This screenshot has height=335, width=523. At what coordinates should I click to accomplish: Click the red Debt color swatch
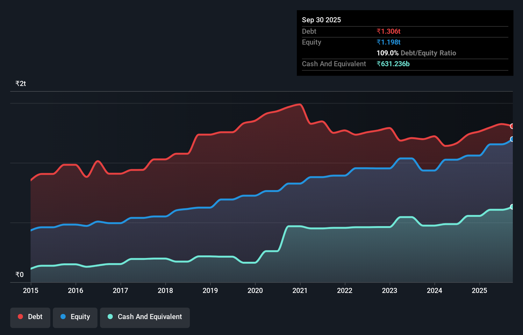pyautogui.click(x=20, y=317)
